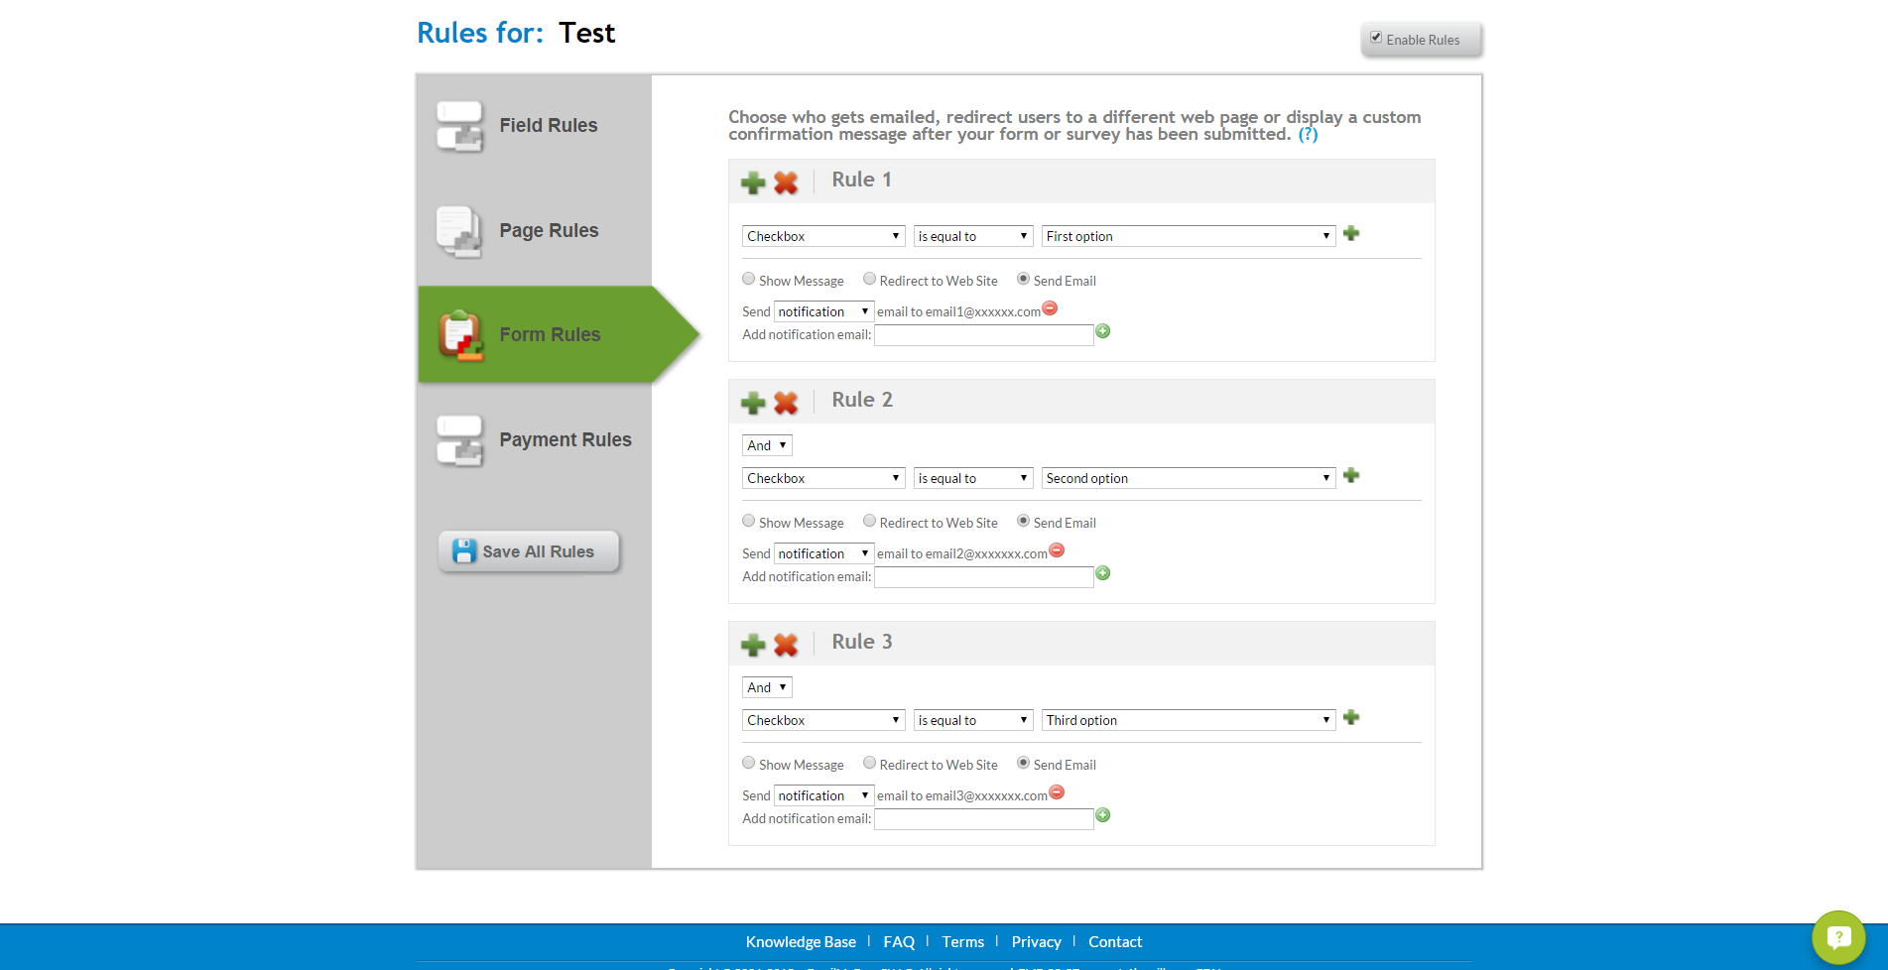Open the 'is equal to' dropdown in Rule 3
1888x970 pixels.
[x=973, y=720]
